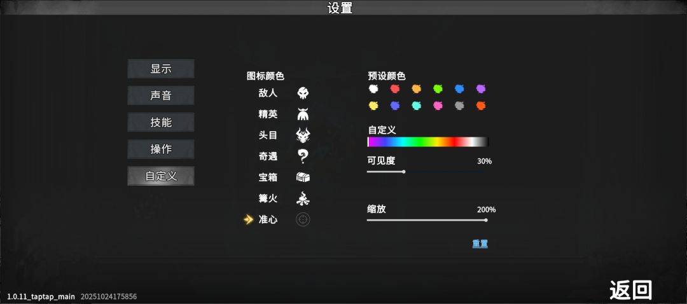Image resolution: width=687 pixels, height=304 pixels.
Task: Click the 30% visibility value
Action: tap(485, 161)
